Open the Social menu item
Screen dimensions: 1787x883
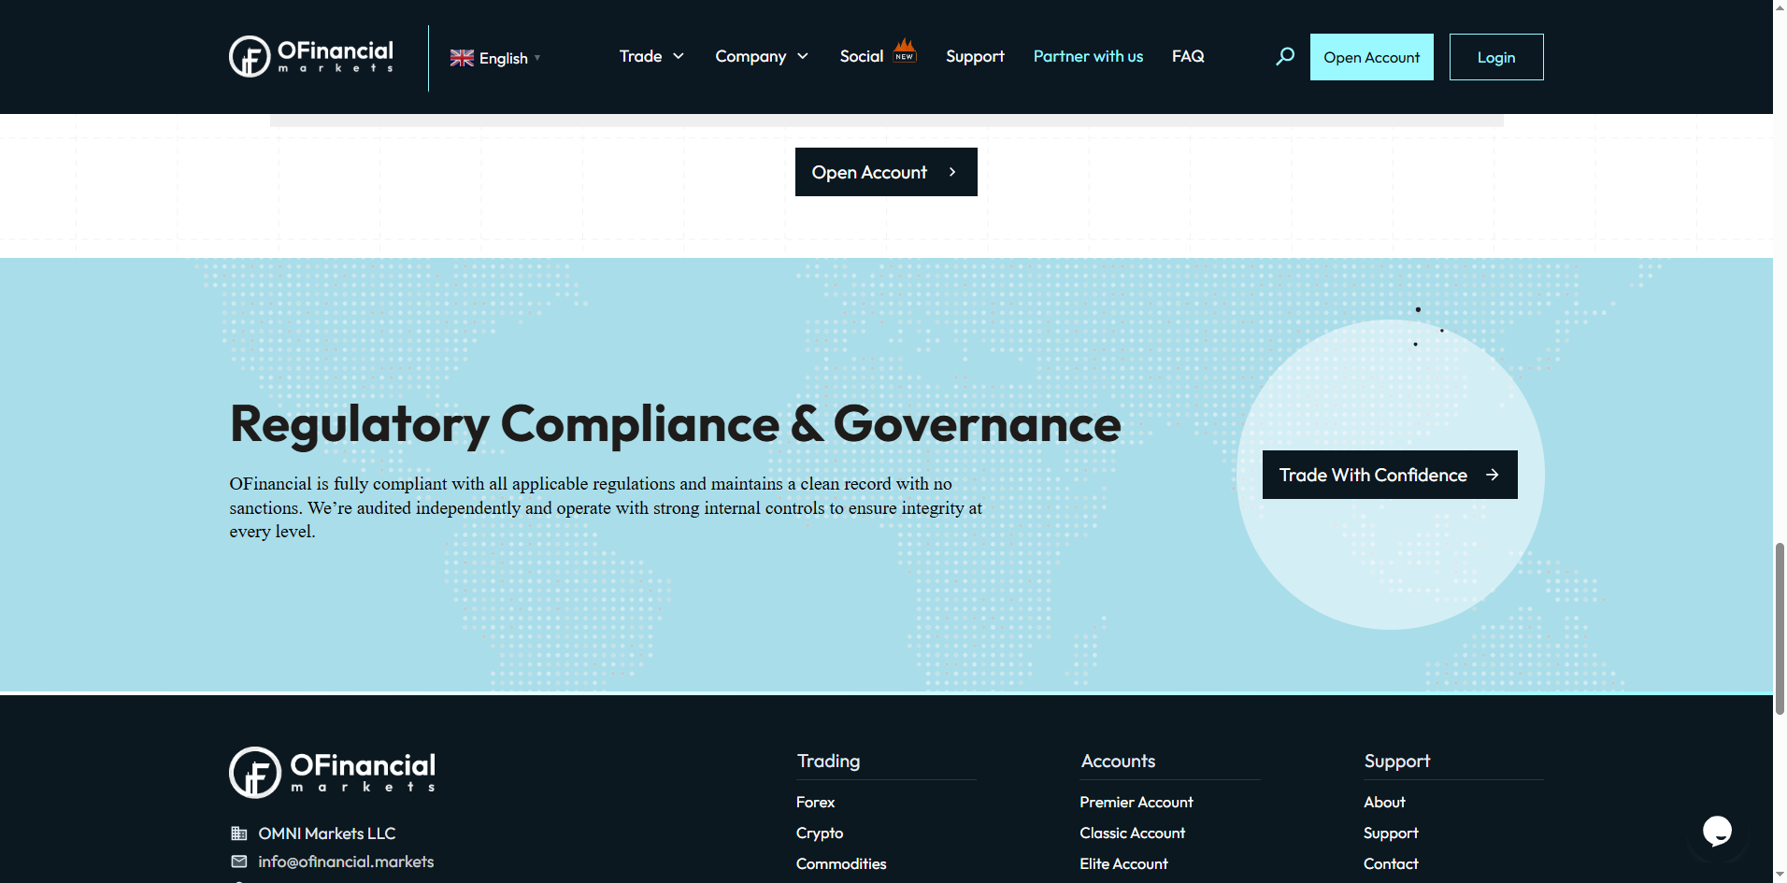point(862,56)
